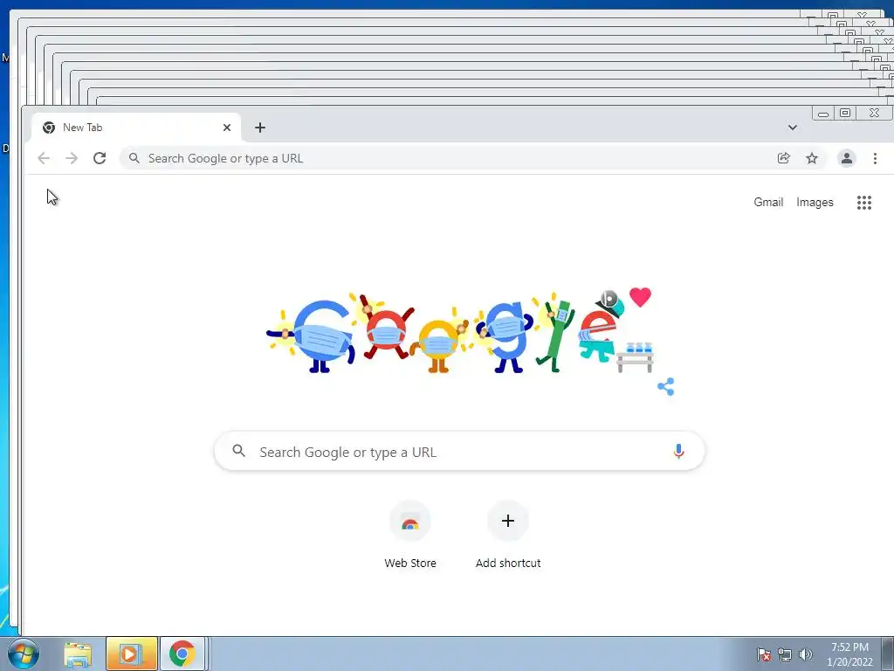
Task: Open the tab search dropdown arrow
Action: coord(793,128)
